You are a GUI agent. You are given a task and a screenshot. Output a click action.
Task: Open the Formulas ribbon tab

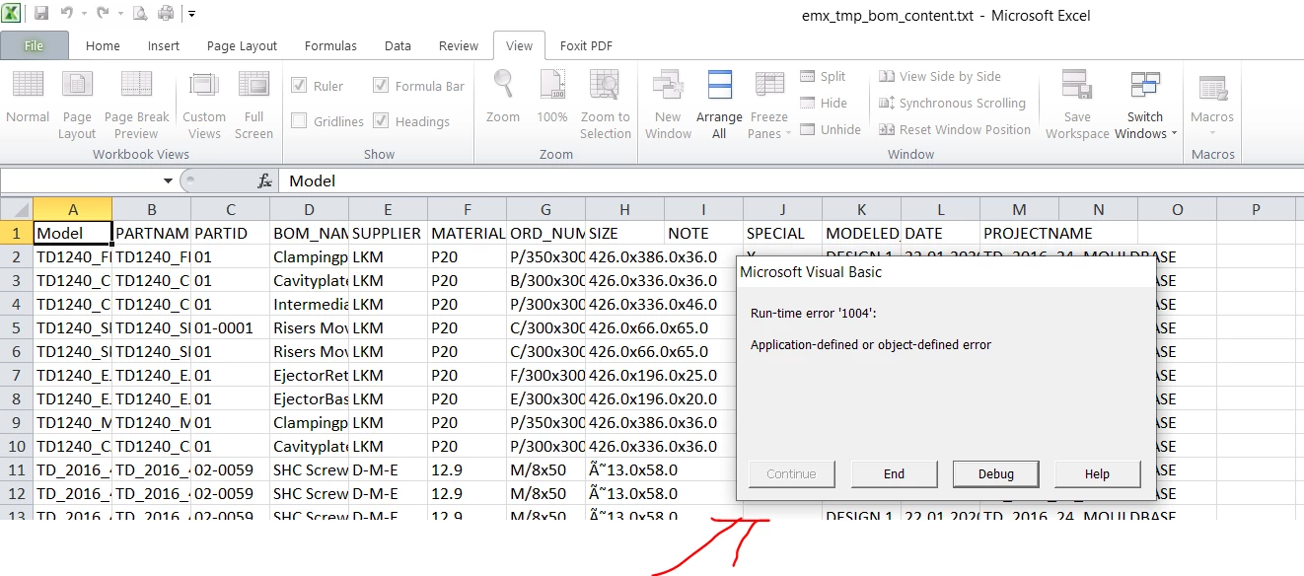click(330, 45)
